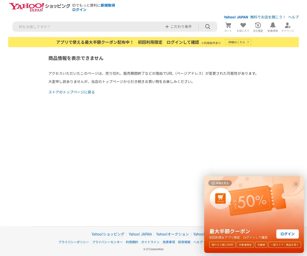Click 無料でお店を開こう！ link

pos(268,17)
